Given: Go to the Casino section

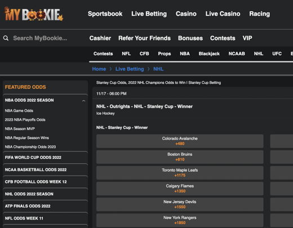Looking at the screenshot, I should click(x=186, y=14).
